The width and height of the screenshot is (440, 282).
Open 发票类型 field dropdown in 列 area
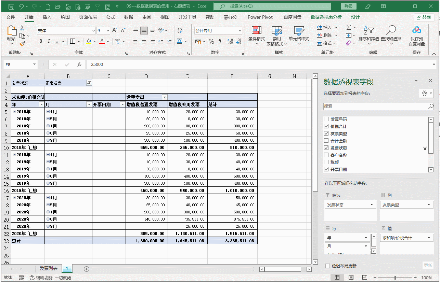pos(429,205)
